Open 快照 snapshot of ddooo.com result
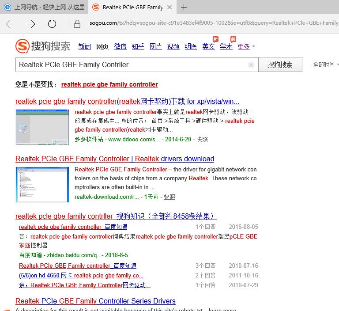 202,140
